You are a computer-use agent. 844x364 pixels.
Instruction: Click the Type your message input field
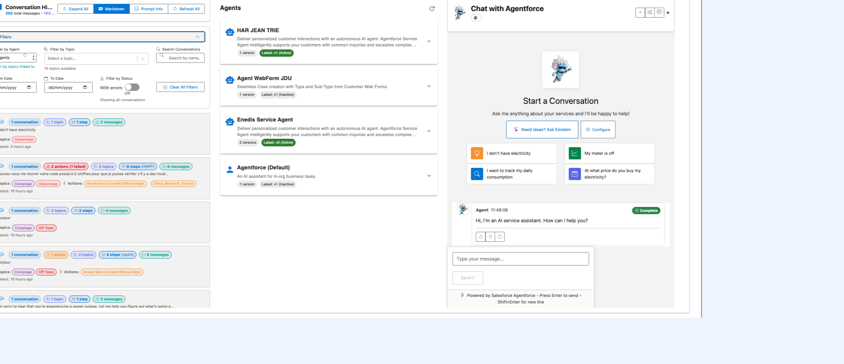click(520, 259)
